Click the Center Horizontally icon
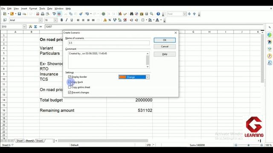This screenshot has width=273, height=153. [83, 20]
